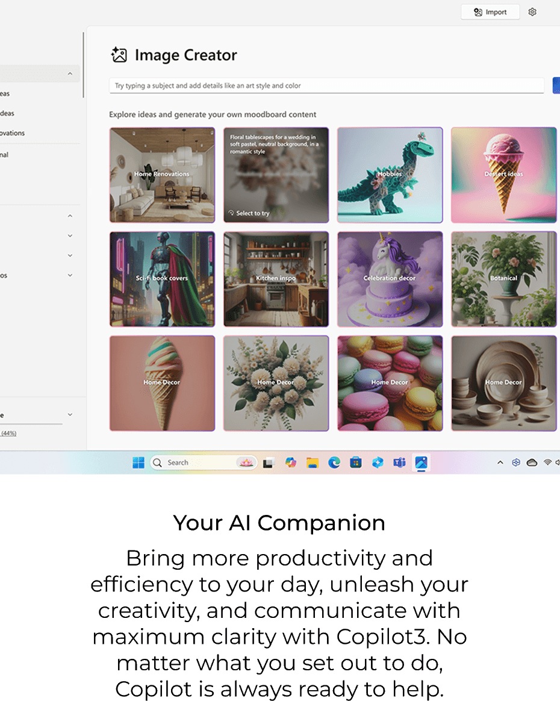Choose the Home Decor pottery bowls card
The image size is (560, 701).
pos(503,383)
